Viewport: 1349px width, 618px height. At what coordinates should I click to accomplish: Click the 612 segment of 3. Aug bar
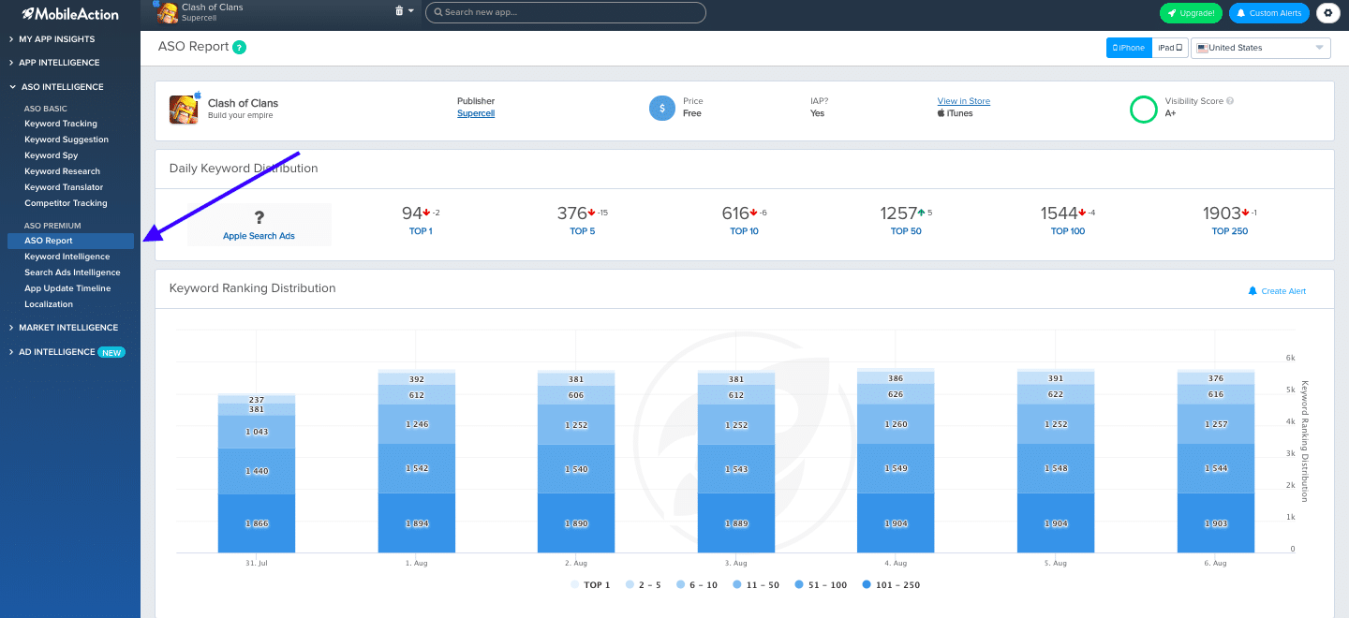click(x=736, y=395)
